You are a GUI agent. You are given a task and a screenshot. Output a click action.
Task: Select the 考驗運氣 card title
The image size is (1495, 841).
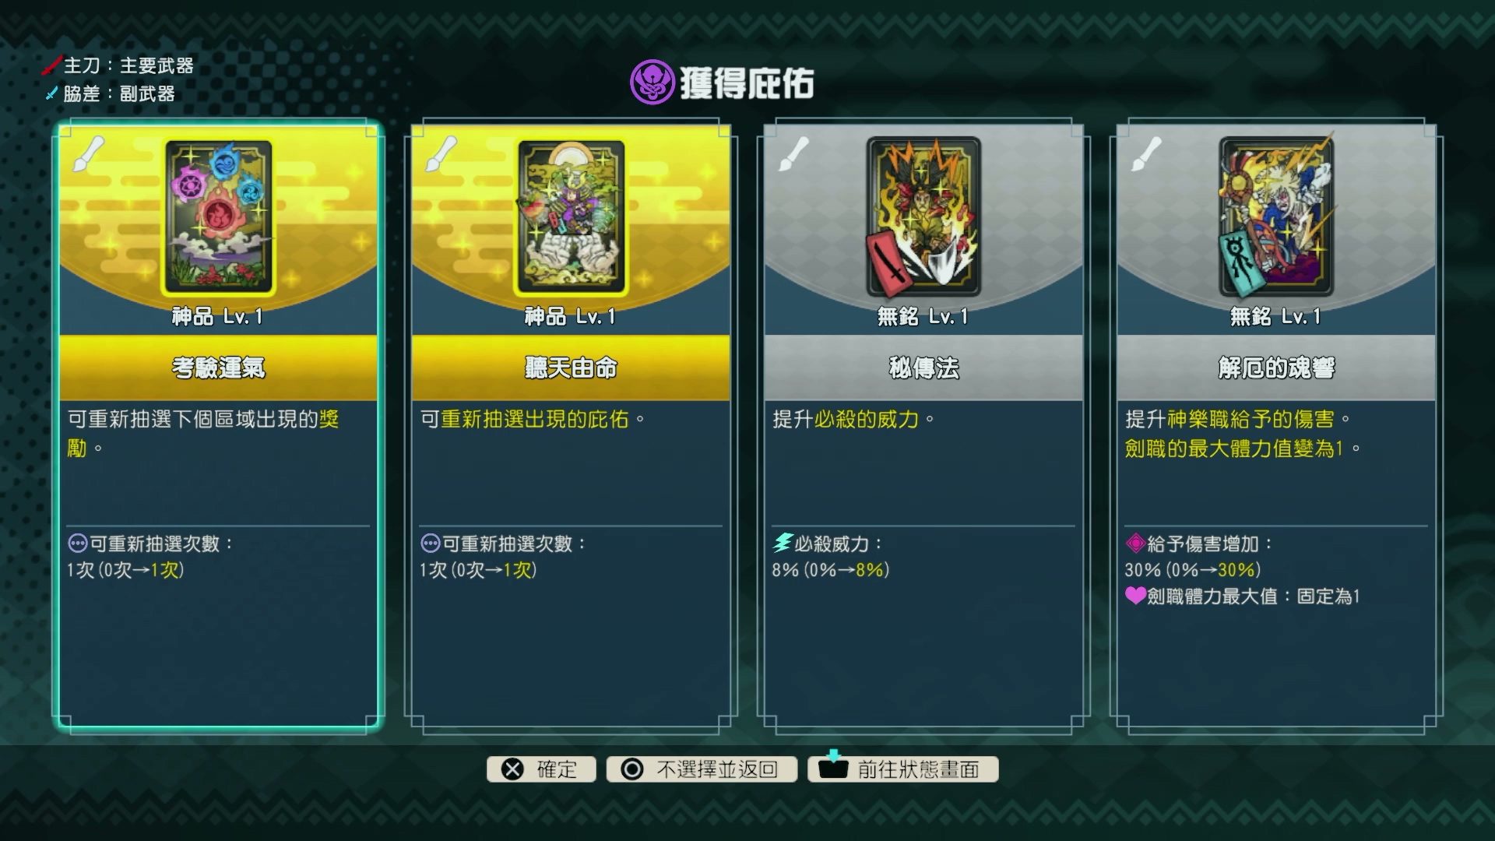coord(218,368)
